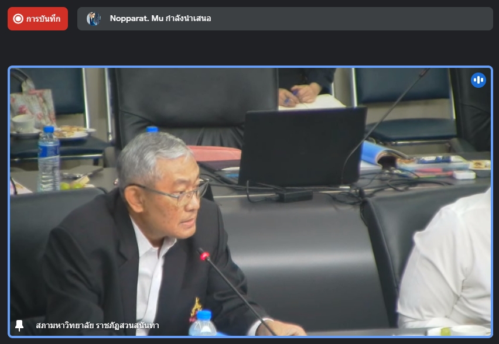The width and height of the screenshot is (499, 344).
Task: Click the white recording circle icon
Action: pos(18,19)
